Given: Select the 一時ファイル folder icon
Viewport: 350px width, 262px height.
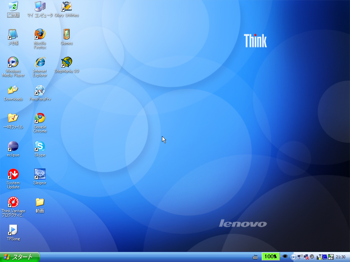Looking at the screenshot, I should point(13,121).
